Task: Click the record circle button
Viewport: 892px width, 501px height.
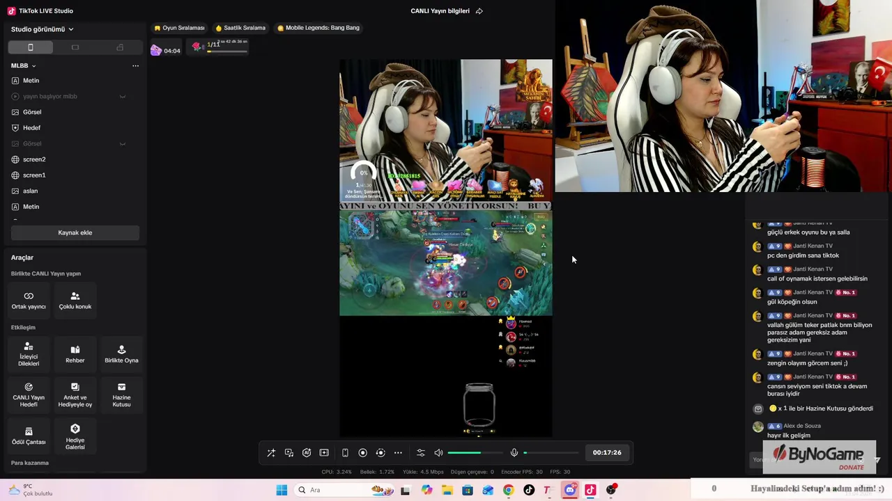Action: point(362,452)
